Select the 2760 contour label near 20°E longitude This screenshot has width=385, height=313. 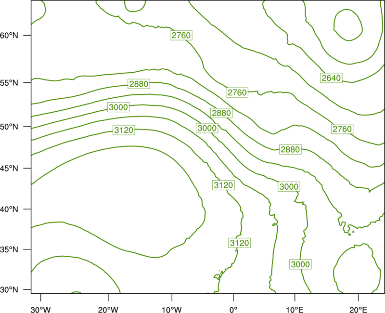(x=342, y=129)
